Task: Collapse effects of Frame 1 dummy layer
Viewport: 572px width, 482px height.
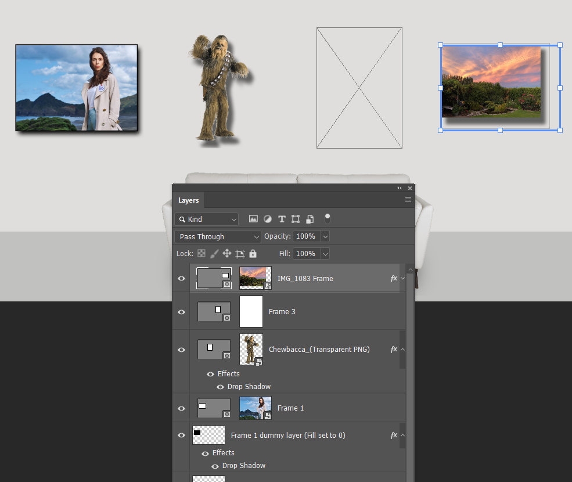Action: pyautogui.click(x=403, y=435)
